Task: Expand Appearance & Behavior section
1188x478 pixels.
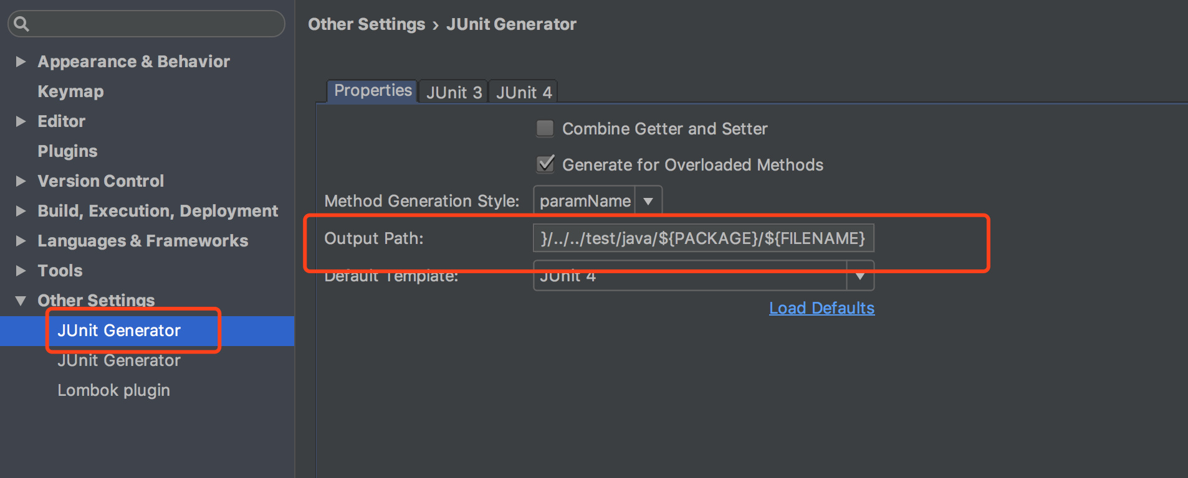Action: [21, 62]
